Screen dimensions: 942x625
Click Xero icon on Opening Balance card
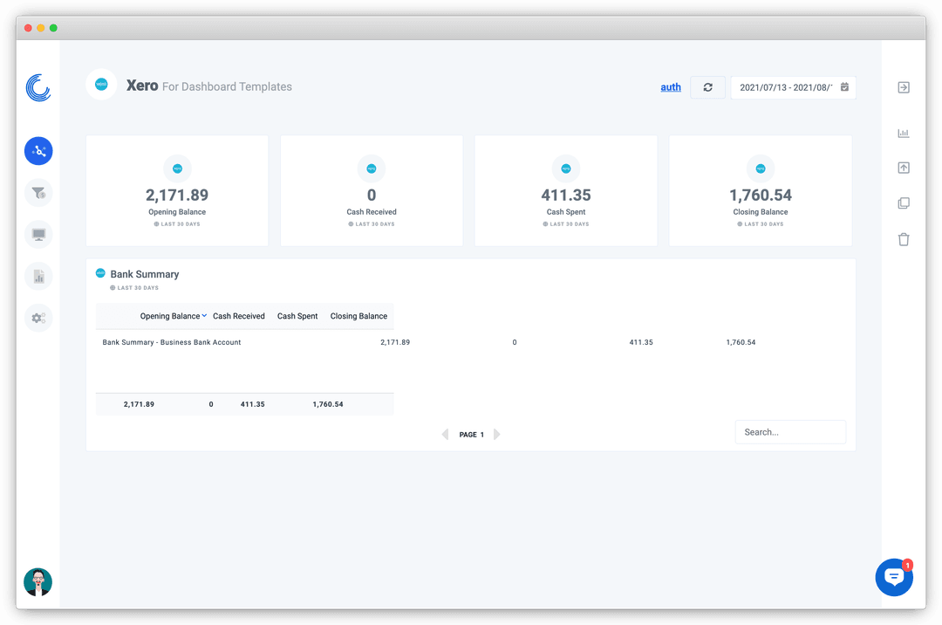tap(177, 168)
